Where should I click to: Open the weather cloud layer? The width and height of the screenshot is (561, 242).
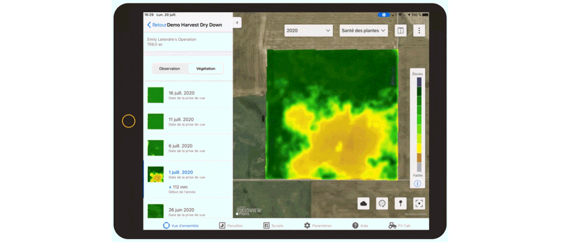tap(364, 204)
